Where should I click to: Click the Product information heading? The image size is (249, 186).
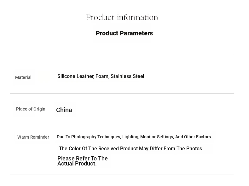pos(122,17)
